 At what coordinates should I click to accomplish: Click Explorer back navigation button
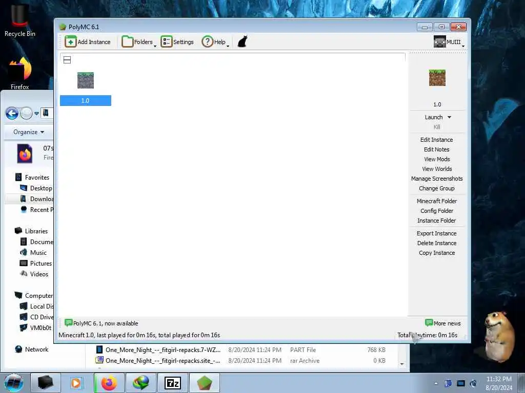point(12,114)
